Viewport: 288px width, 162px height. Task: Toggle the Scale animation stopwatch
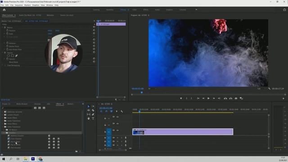tap(7, 34)
